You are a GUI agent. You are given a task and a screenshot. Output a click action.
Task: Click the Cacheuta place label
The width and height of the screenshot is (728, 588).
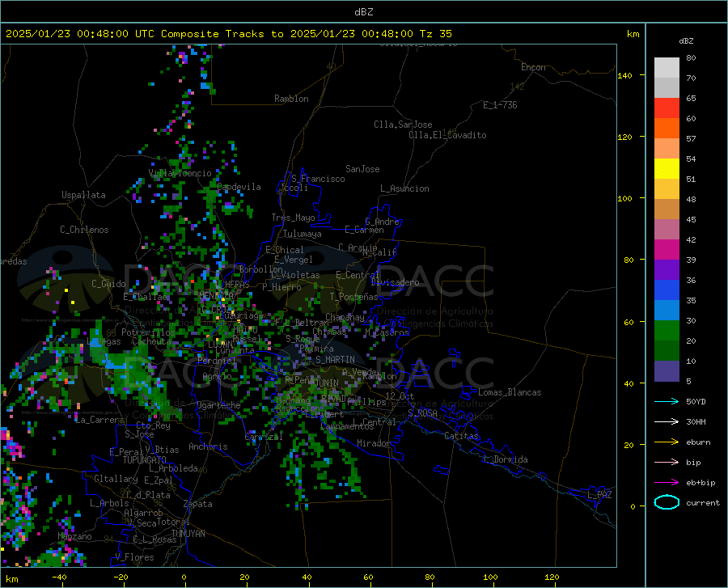[x=151, y=341]
